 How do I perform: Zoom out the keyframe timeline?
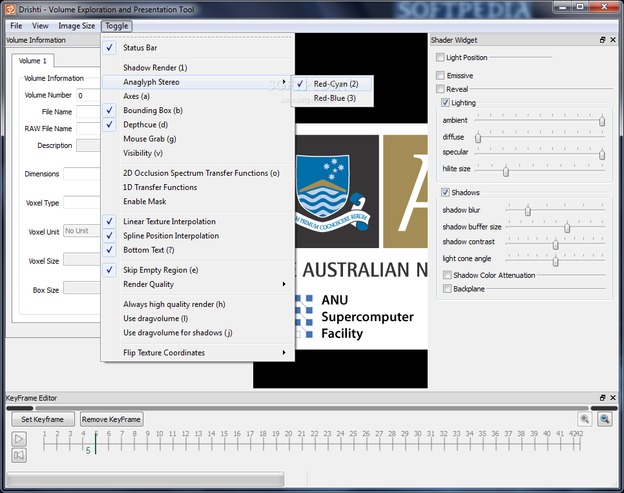point(605,419)
